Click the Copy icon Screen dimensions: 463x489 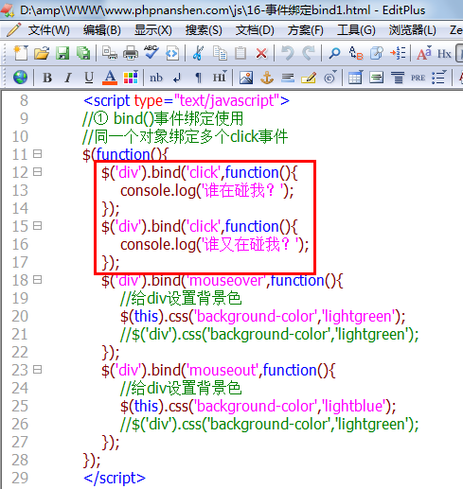coord(220,53)
